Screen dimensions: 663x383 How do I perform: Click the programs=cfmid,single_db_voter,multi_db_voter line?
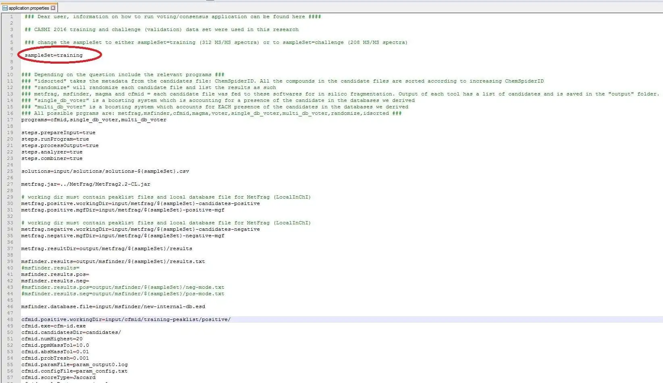[94, 120]
